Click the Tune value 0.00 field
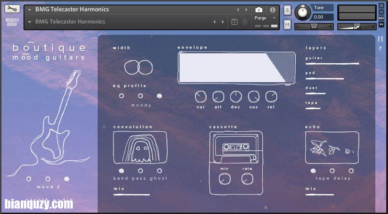Screen dimensions: 388x214 [x=322, y=17]
